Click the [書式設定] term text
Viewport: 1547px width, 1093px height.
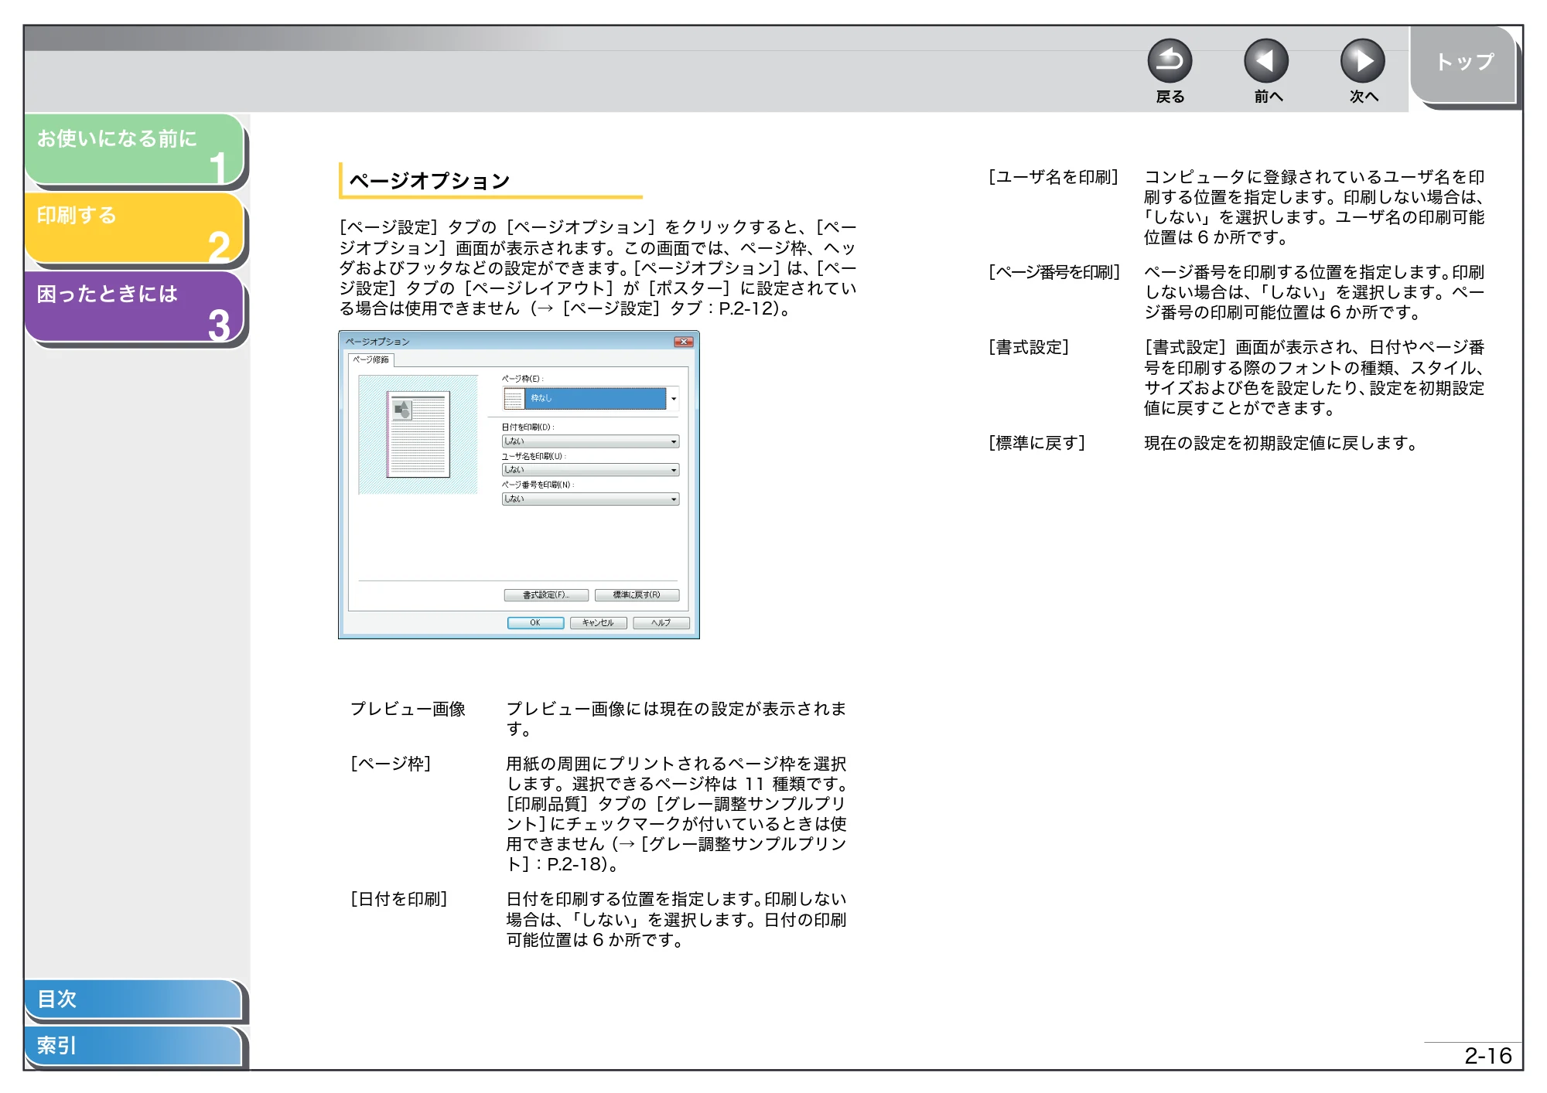click(x=1029, y=348)
